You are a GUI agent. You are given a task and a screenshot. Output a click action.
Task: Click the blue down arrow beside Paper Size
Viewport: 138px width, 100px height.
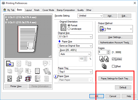60,41
